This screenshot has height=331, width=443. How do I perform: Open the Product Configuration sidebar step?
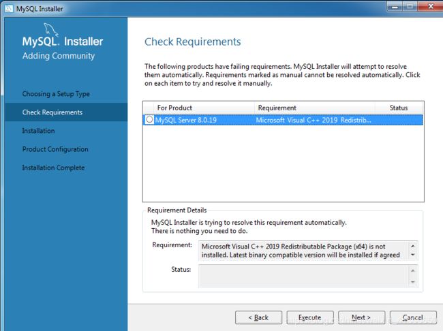click(55, 149)
